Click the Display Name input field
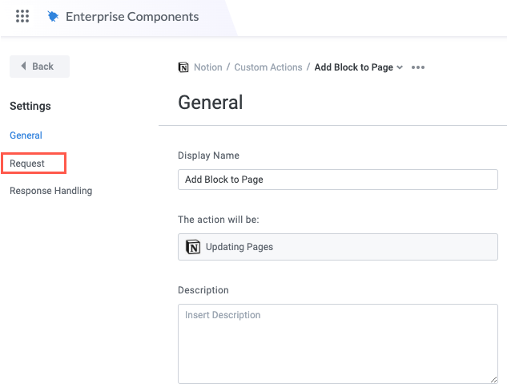507x392 pixels. click(337, 180)
